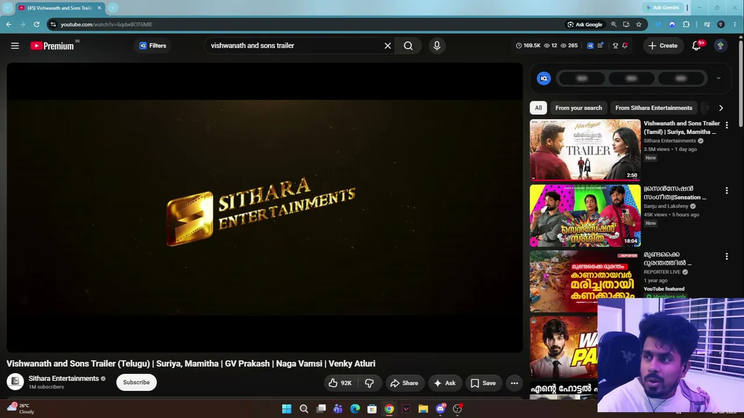This screenshot has height=418, width=744.
Task: Open vidIQ list icon with blue dot
Action: tap(600, 46)
